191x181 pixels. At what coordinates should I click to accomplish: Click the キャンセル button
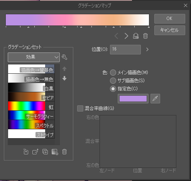pos(170,30)
